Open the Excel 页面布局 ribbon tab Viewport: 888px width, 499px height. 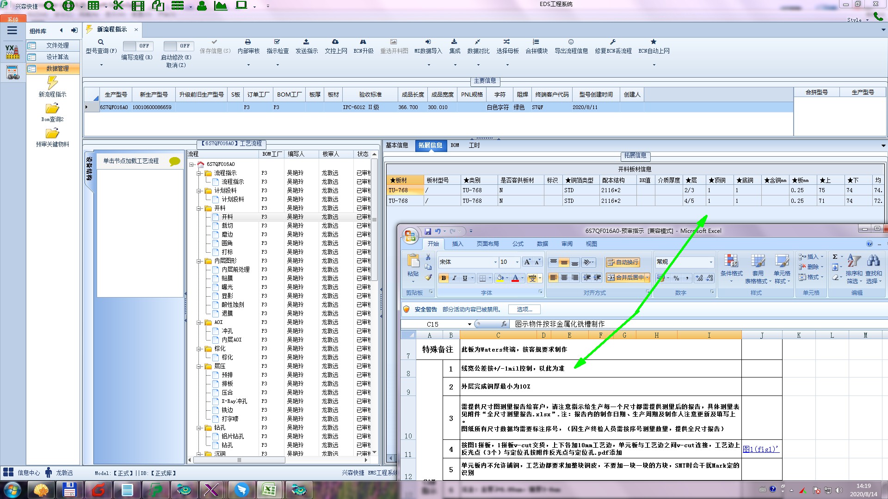click(487, 243)
